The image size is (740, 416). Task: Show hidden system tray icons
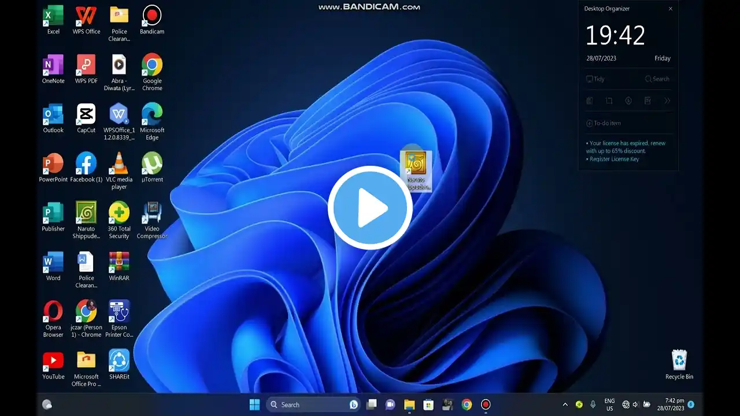point(565,404)
